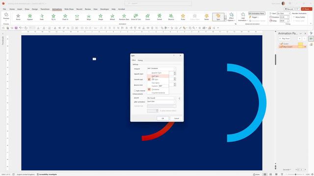Open the Trigger dropdown in ribbon

tap(254, 17)
